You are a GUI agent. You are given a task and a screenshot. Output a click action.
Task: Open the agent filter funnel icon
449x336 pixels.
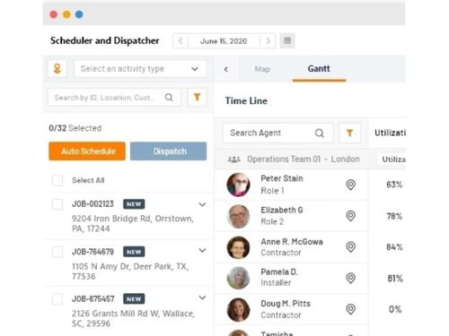click(x=349, y=133)
